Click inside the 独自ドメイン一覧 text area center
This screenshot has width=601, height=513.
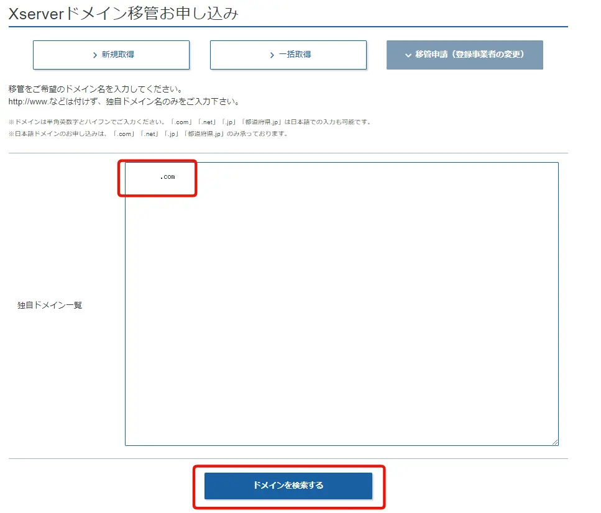341,304
